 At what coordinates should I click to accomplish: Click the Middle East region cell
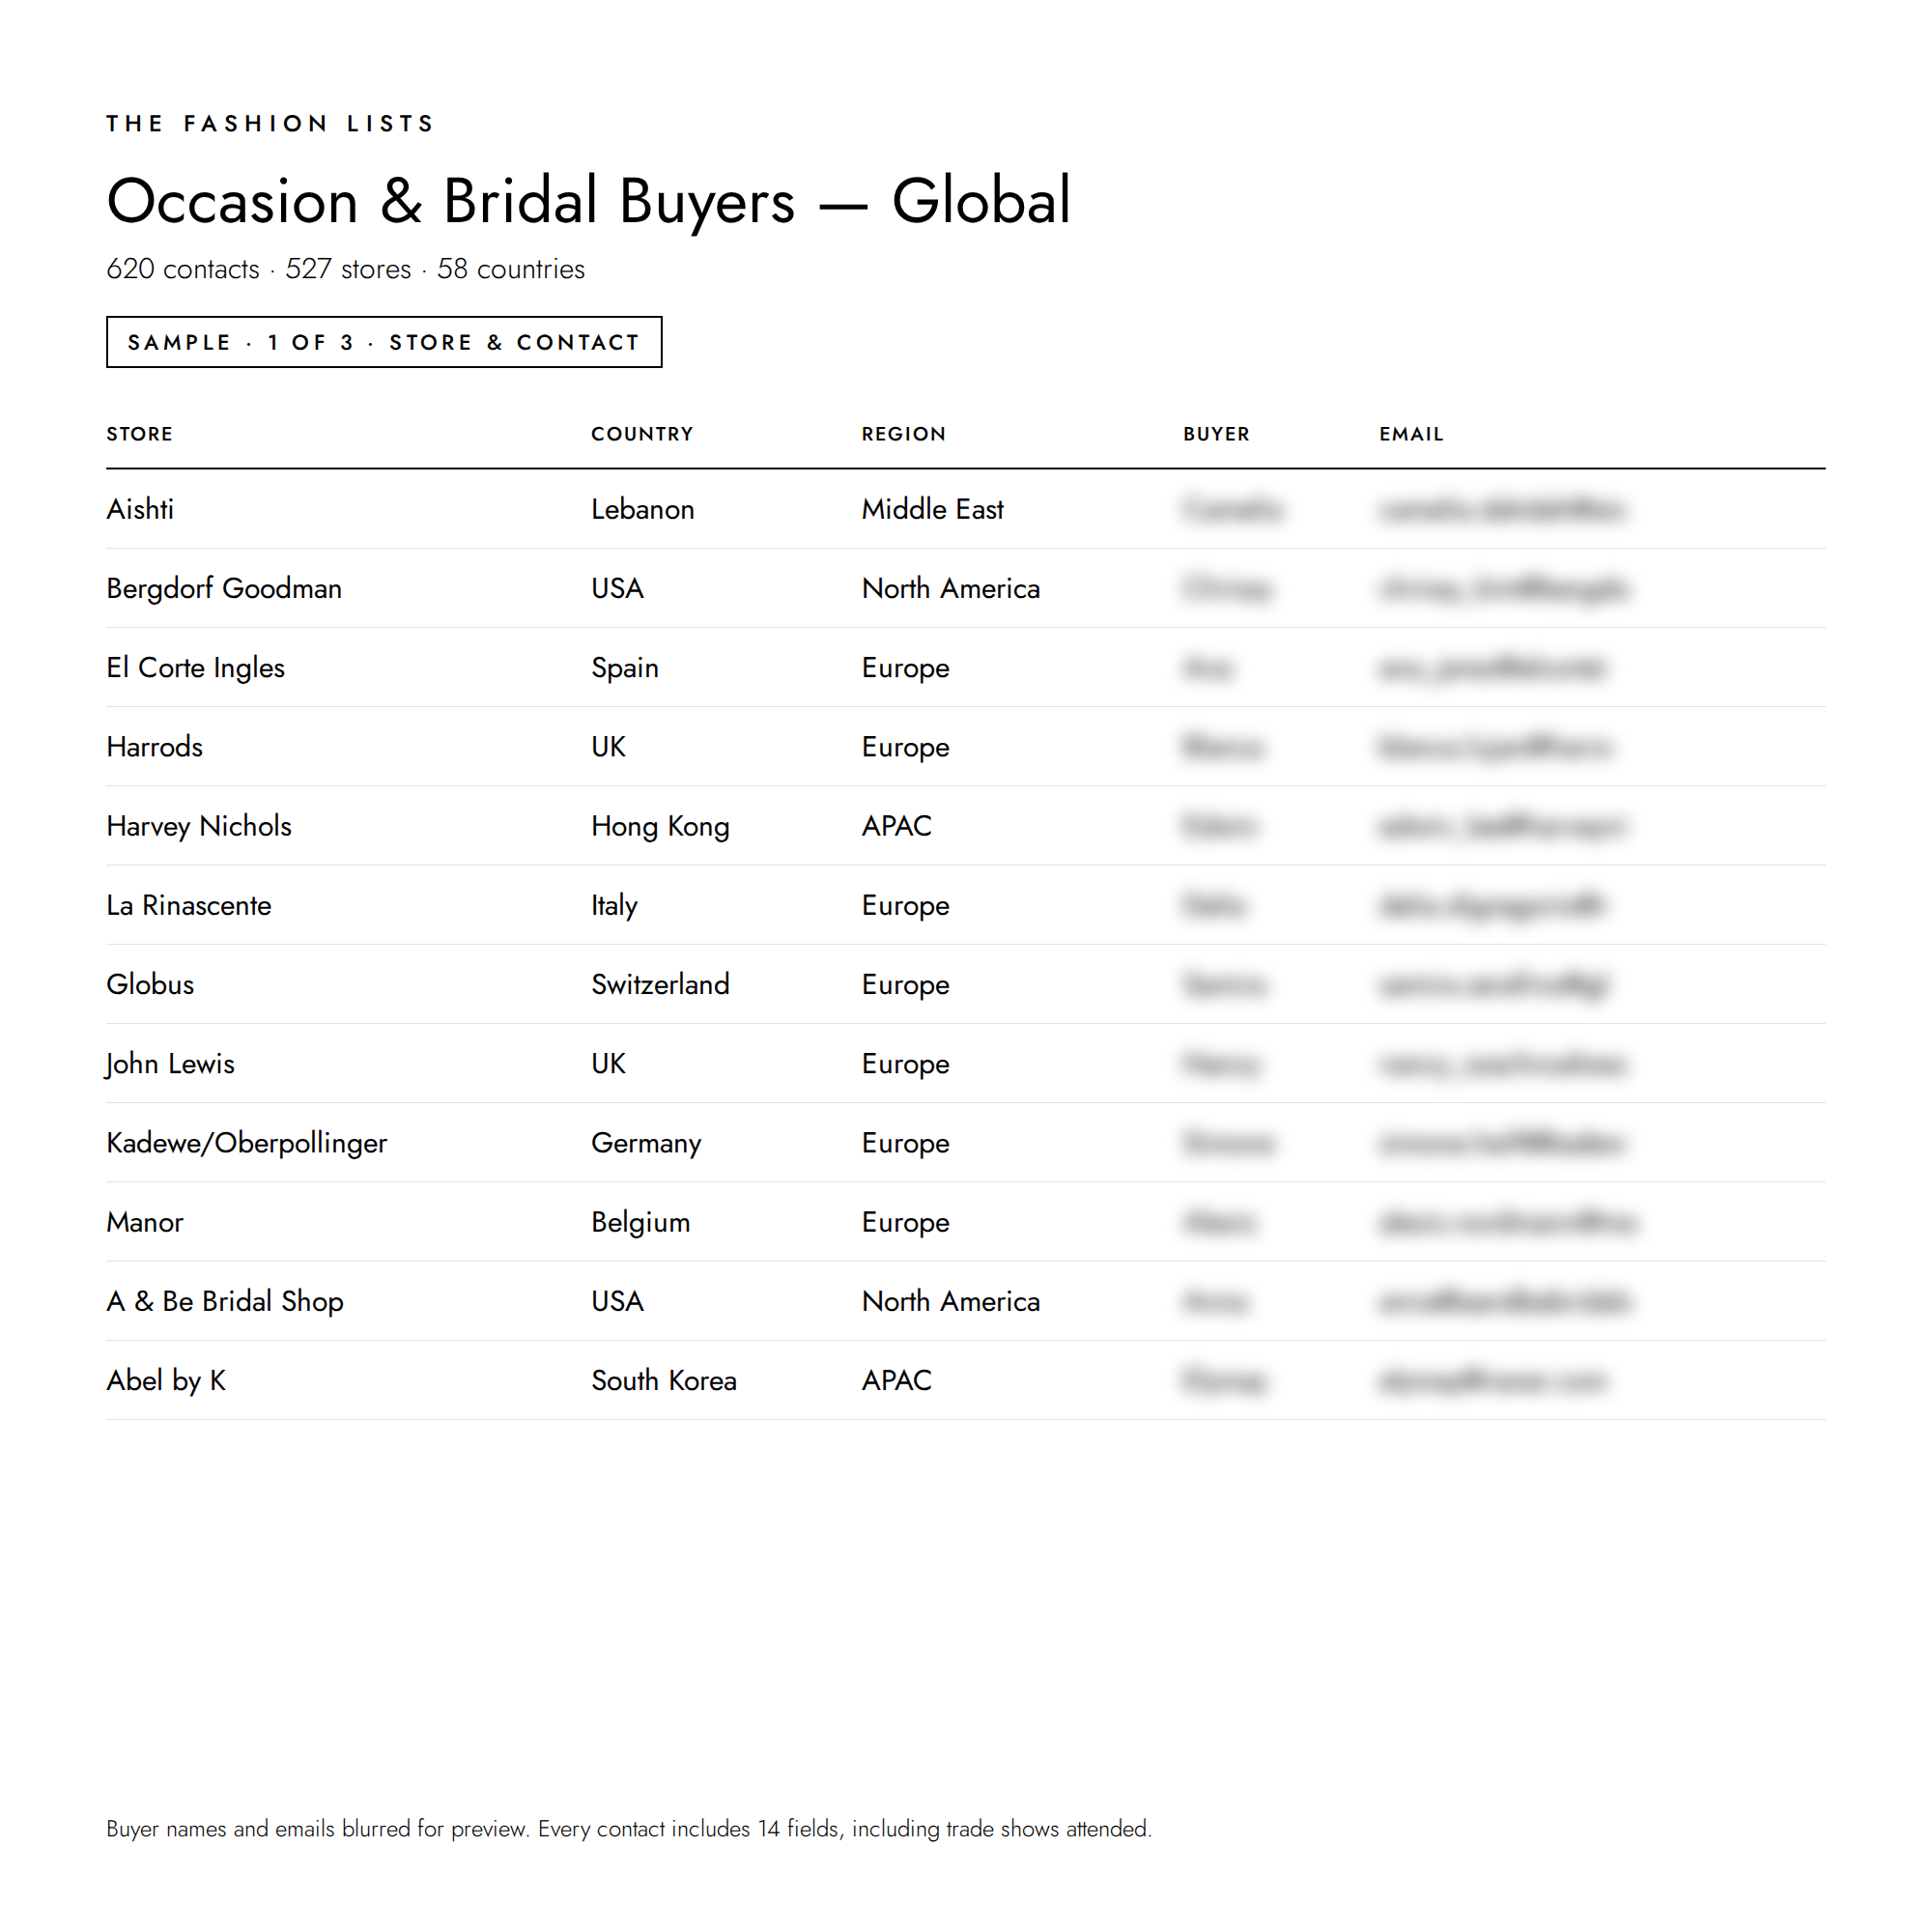[933, 509]
